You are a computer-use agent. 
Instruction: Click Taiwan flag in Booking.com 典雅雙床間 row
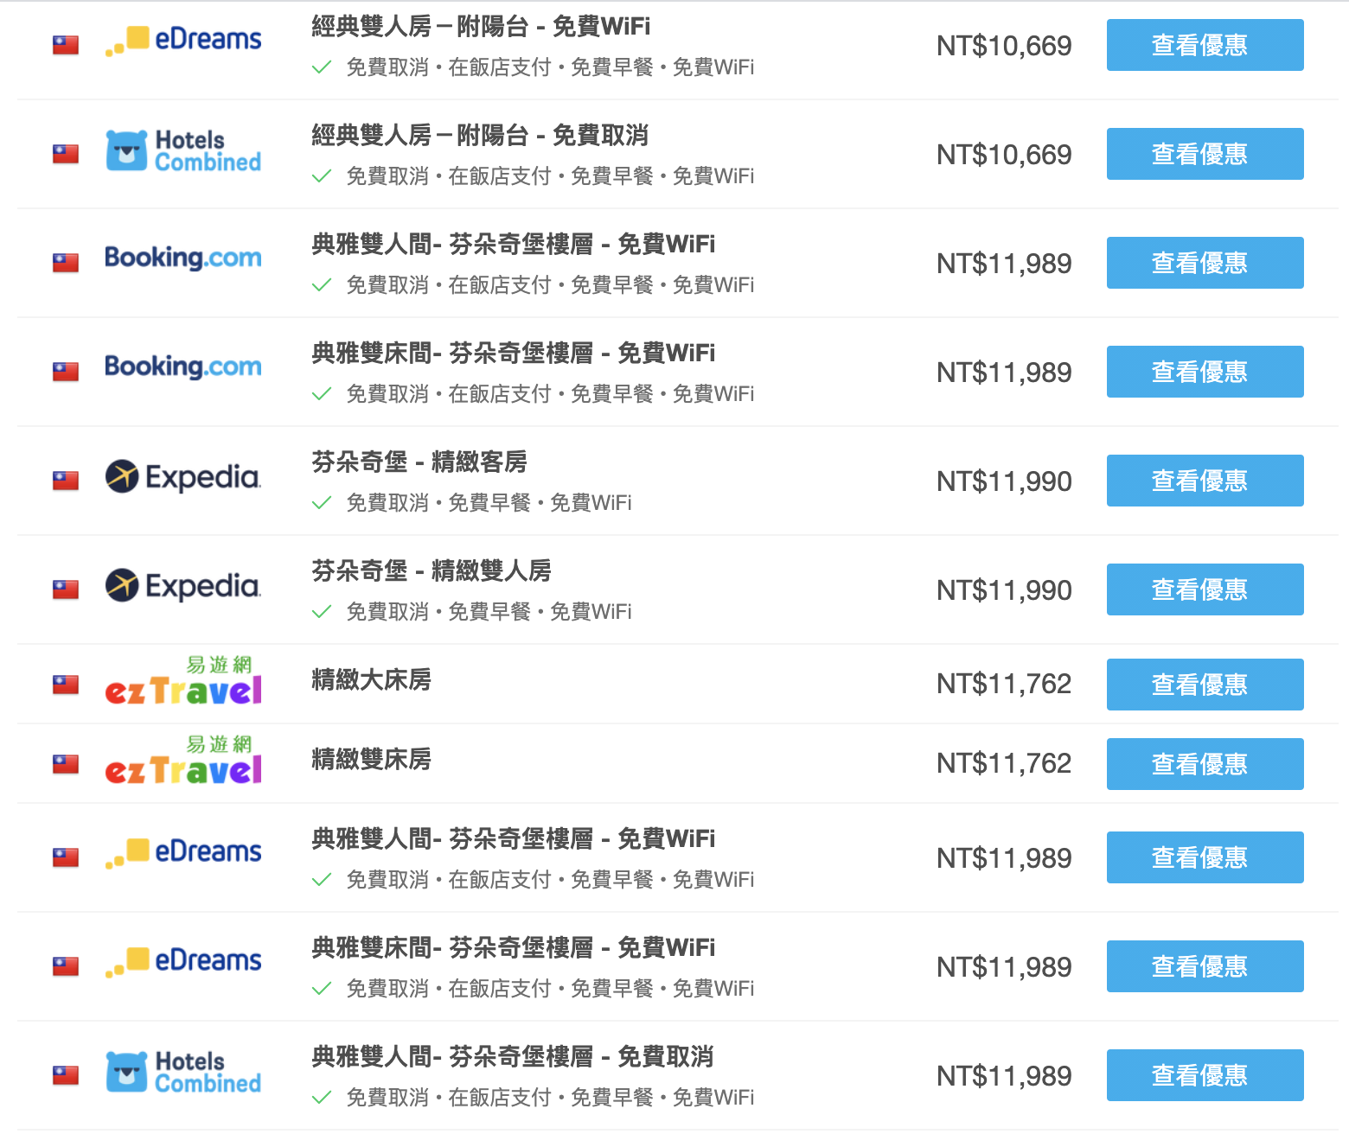66,372
